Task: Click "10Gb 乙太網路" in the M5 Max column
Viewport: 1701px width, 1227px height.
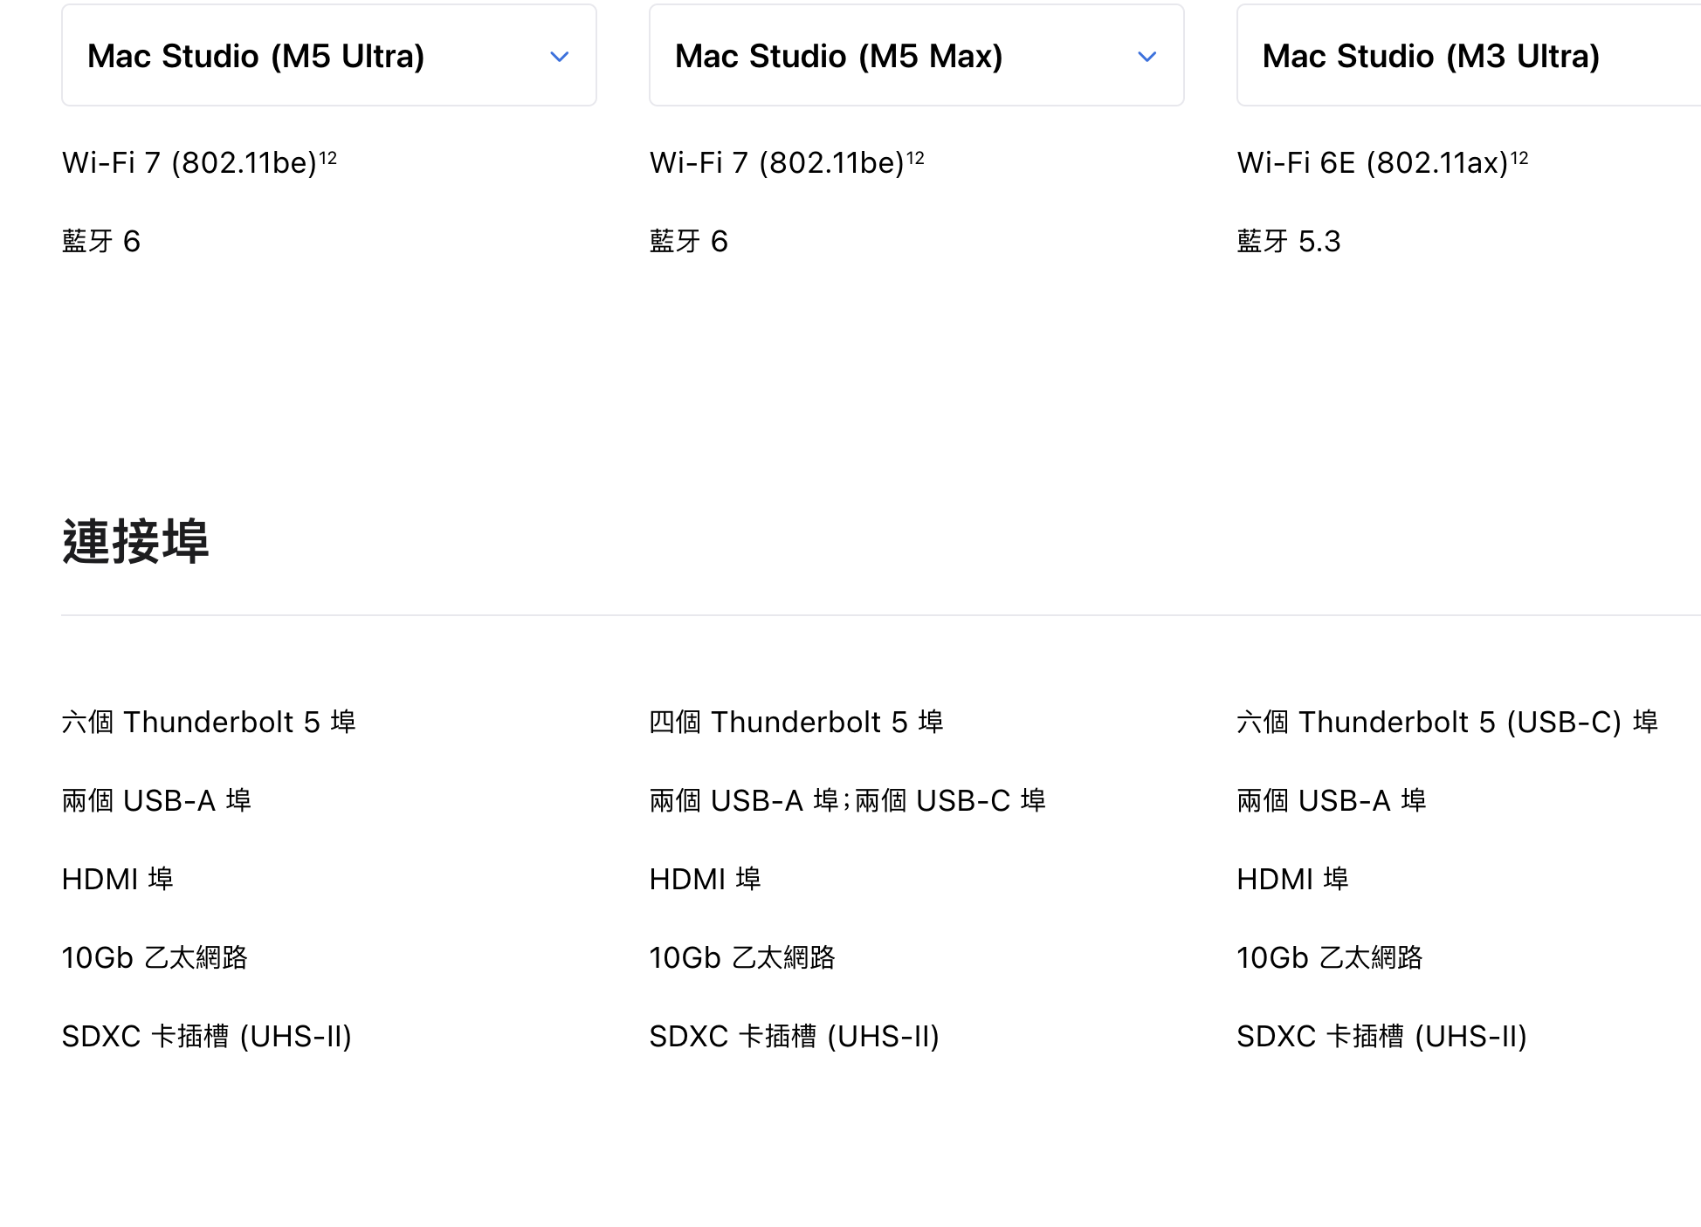Action: tap(743, 957)
